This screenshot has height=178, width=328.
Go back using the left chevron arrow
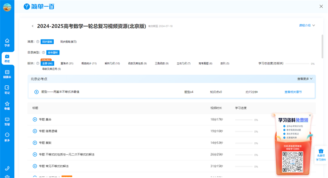(x=33, y=26)
